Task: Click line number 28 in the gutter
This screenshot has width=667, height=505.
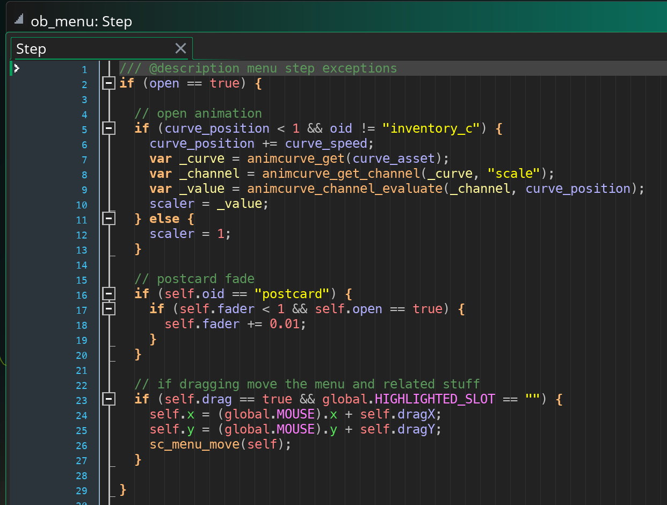Action: (82, 475)
